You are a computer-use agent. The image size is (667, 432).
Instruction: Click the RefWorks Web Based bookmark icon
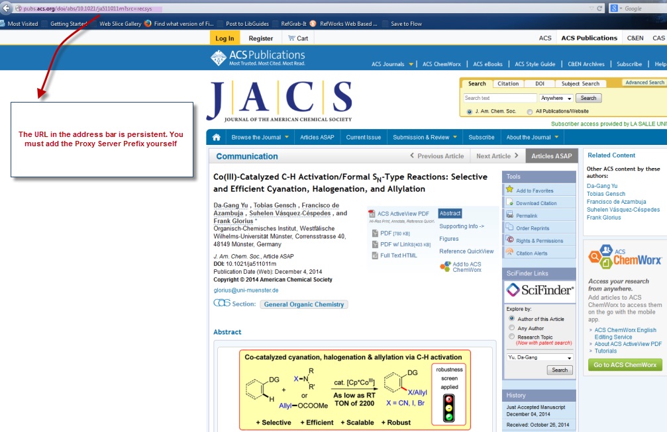313,23
